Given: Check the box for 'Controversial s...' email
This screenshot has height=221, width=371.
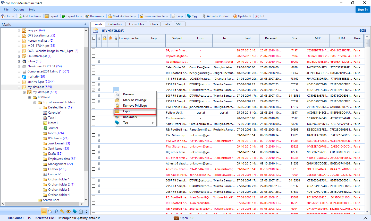Looking at the screenshot, I should pyautogui.click(x=94, y=118).
